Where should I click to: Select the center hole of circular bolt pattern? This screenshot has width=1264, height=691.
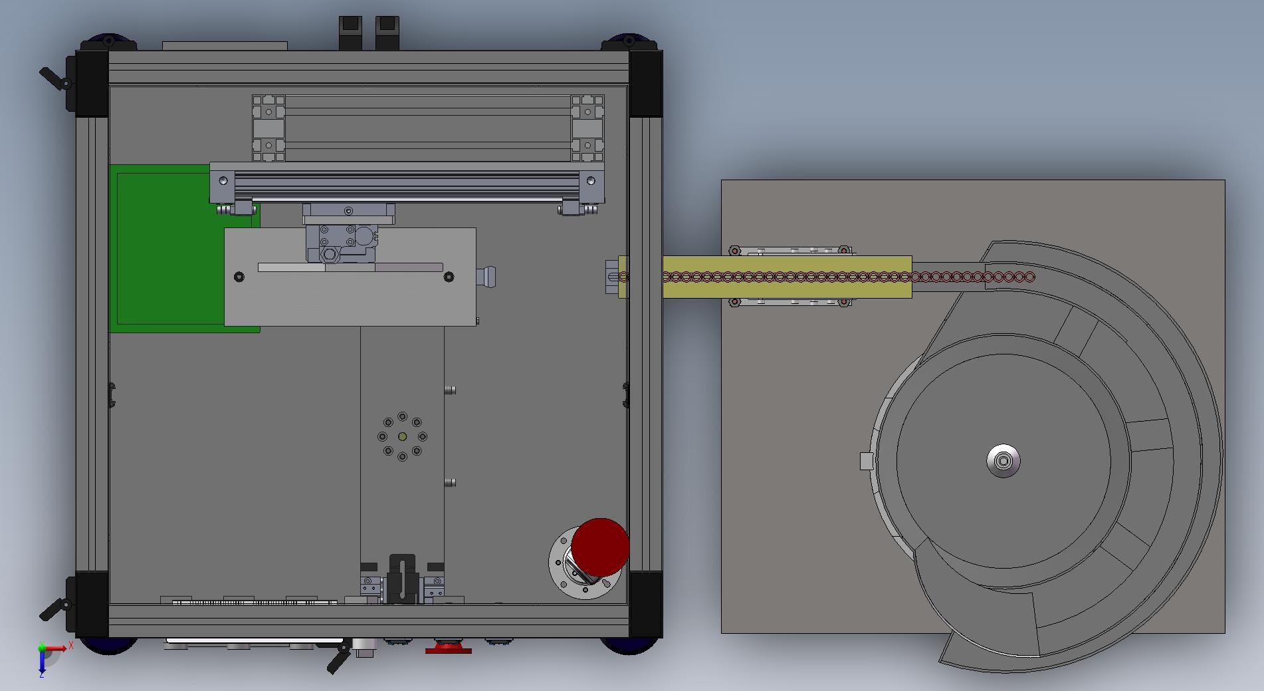[402, 437]
